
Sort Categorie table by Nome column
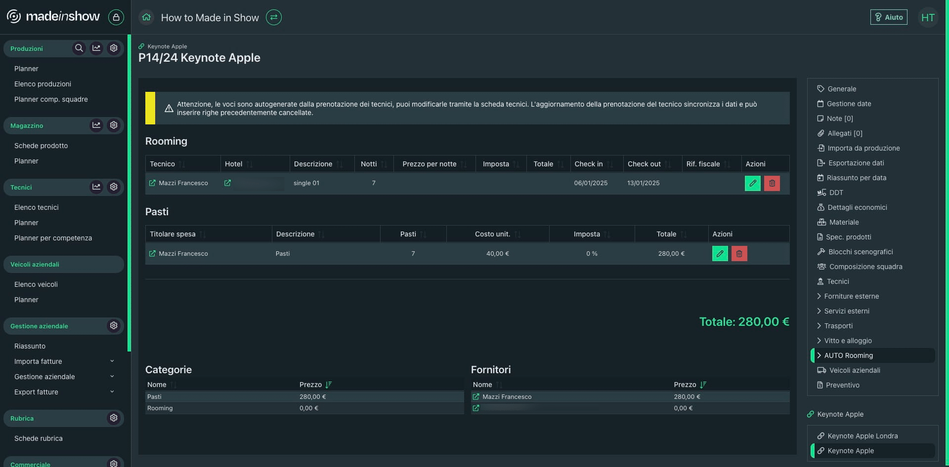173,385
